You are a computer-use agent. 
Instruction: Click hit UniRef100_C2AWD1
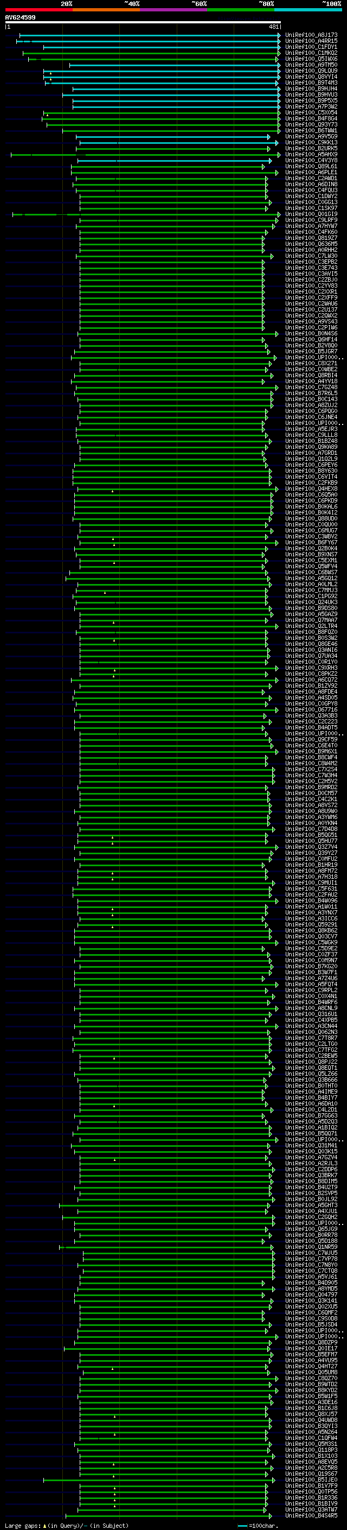(311, 178)
